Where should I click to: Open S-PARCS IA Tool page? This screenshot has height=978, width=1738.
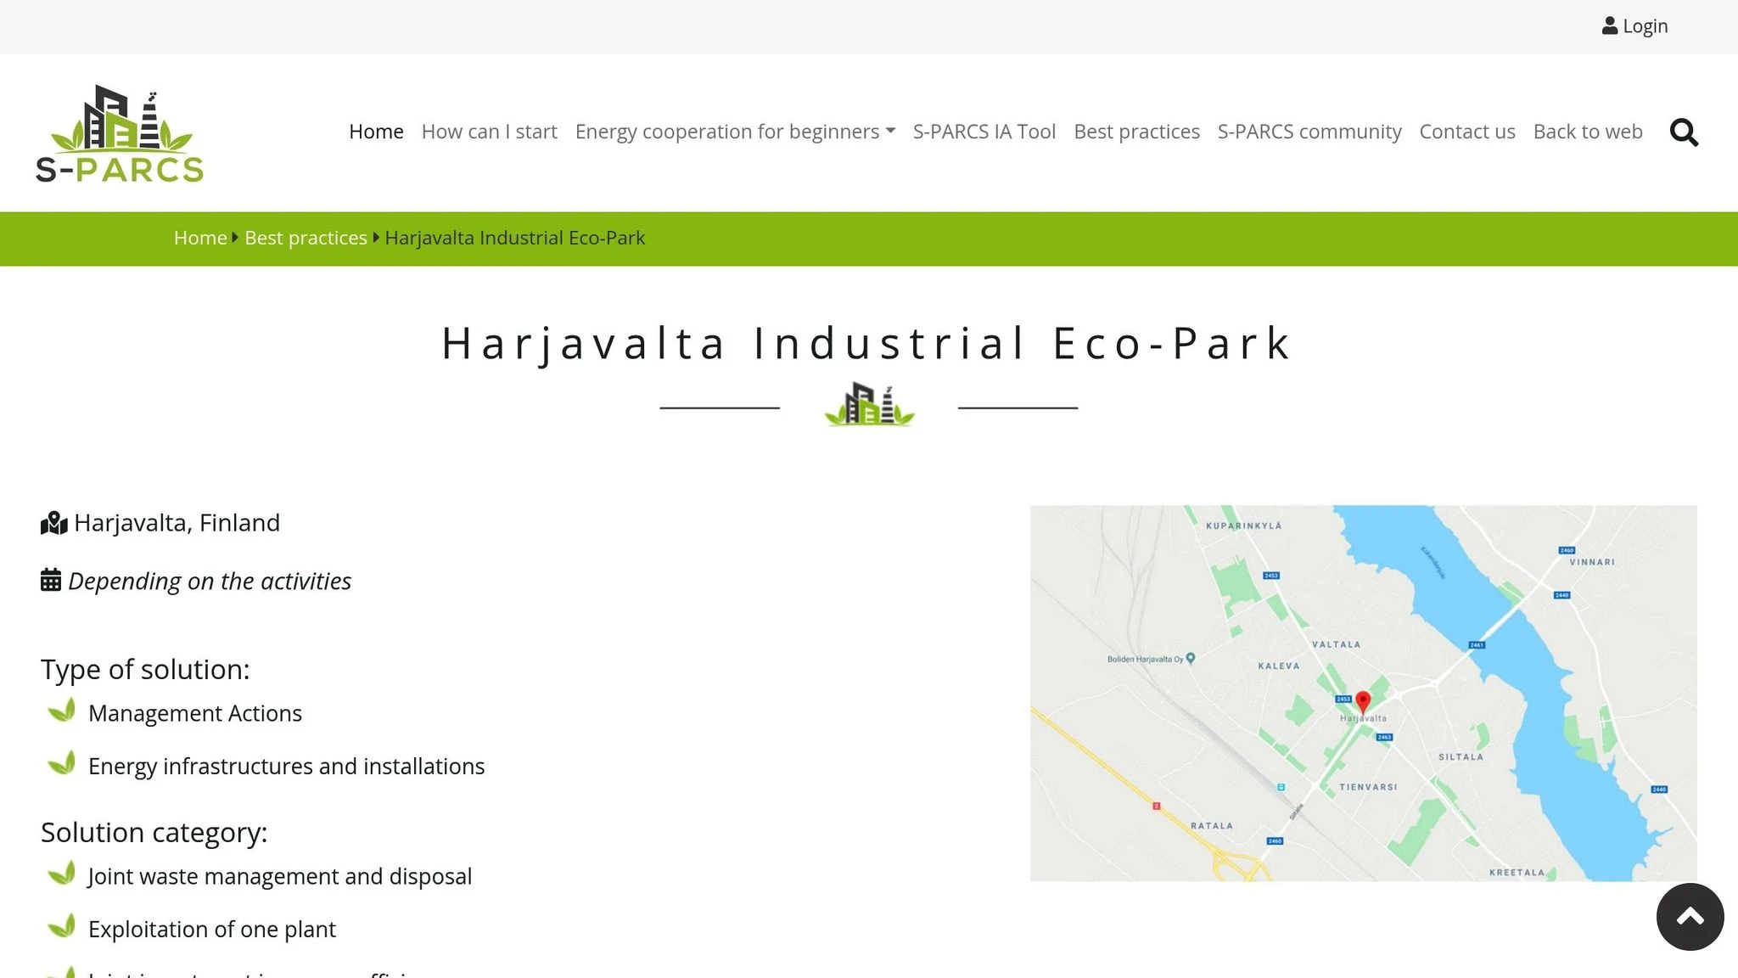point(984,132)
